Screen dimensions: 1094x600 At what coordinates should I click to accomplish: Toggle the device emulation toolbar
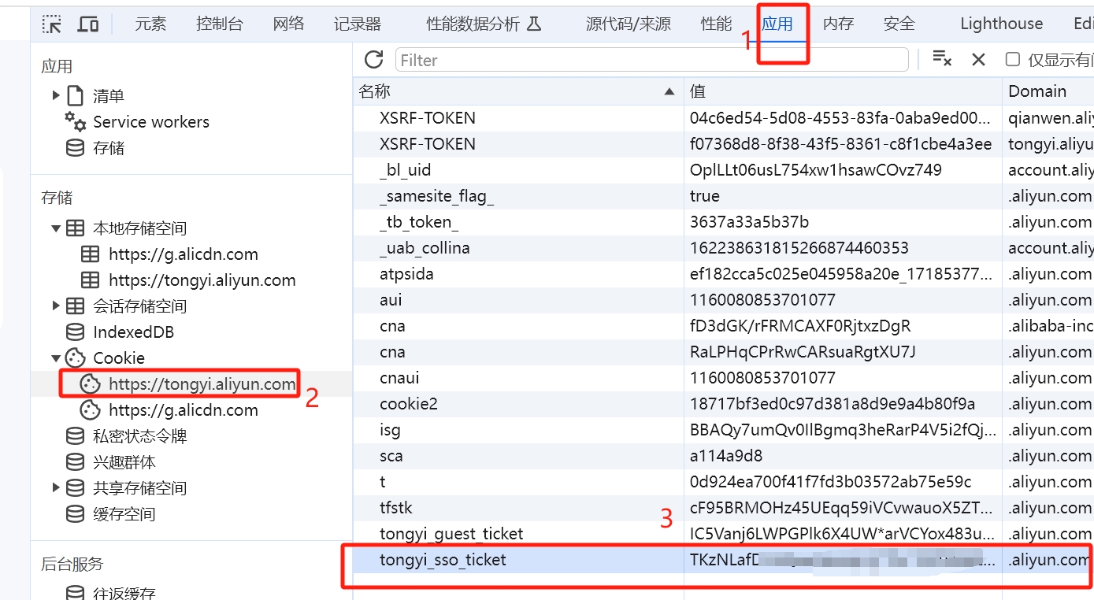(x=87, y=24)
